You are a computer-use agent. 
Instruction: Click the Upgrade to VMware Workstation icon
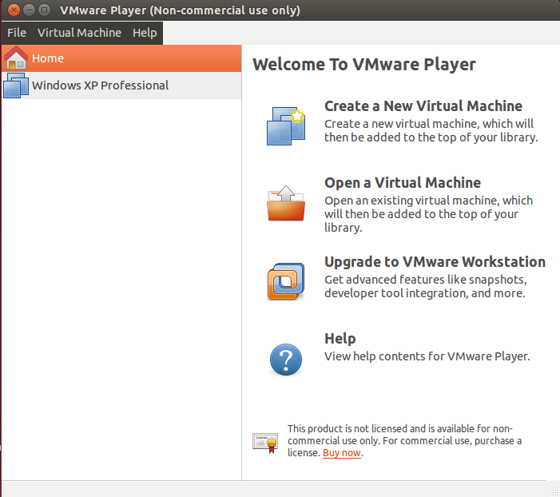click(x=285, y=281)
